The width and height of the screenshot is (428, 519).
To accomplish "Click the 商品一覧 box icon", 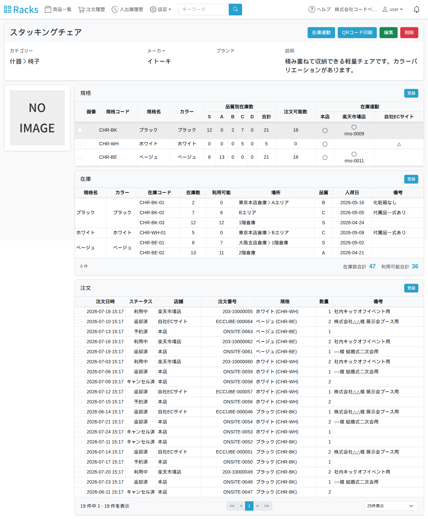I will click(x=48, y=9).
